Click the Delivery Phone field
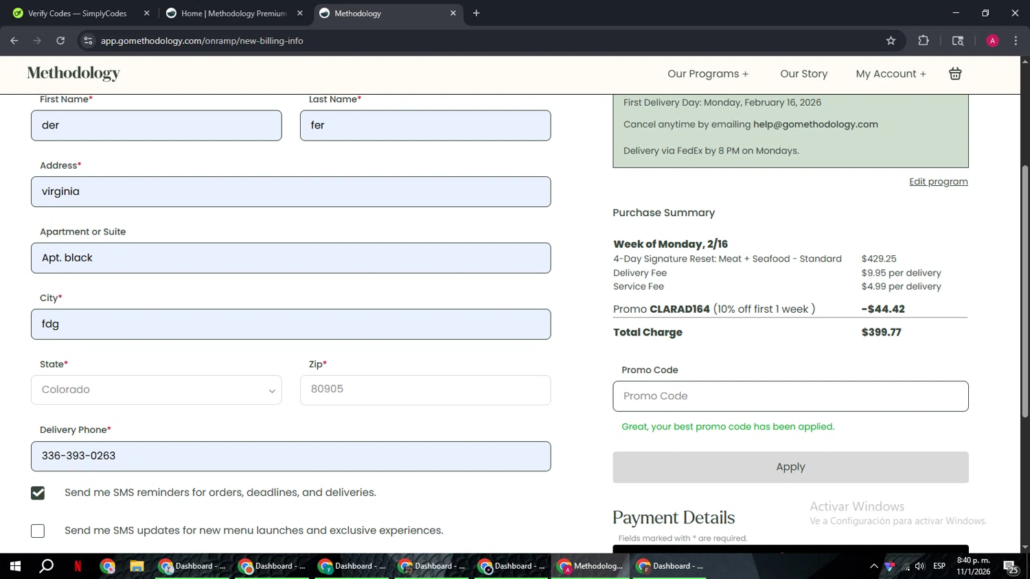Viewport: 1030px width, 579px height. (290, 456)
